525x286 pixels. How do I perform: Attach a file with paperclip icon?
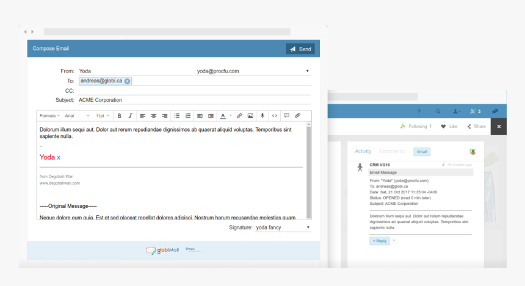pos(297,115)
